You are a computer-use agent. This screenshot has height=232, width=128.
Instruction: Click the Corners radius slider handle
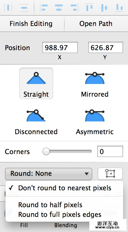[46, 151]
